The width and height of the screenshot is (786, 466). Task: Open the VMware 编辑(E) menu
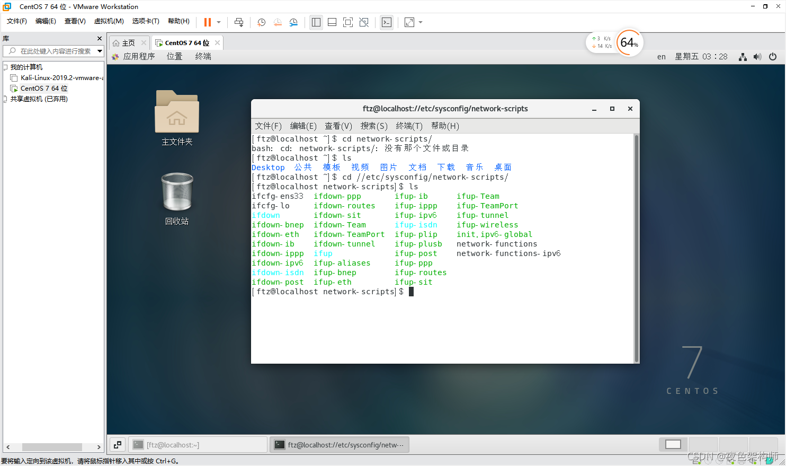[x=46, y=21]
